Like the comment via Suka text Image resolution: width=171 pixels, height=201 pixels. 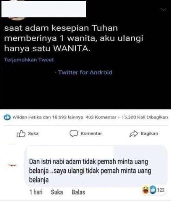(57, 192)
